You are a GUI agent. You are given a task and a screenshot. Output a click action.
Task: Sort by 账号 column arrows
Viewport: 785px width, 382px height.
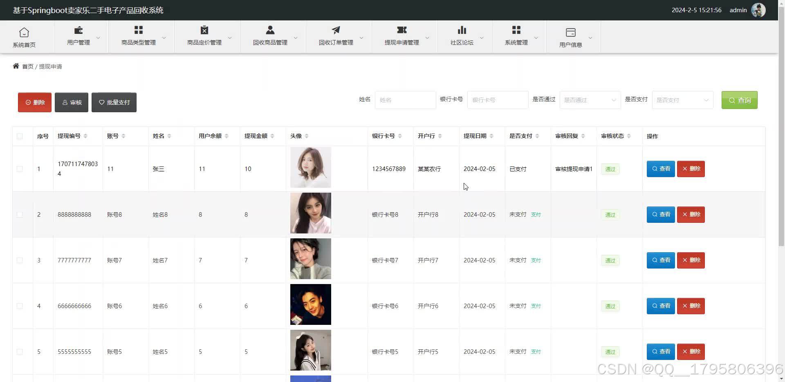pyautogui.click(x=123, y=136)
